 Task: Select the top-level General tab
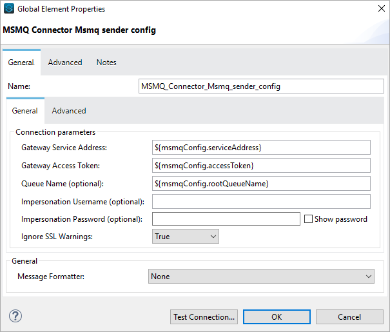(21, 63)
